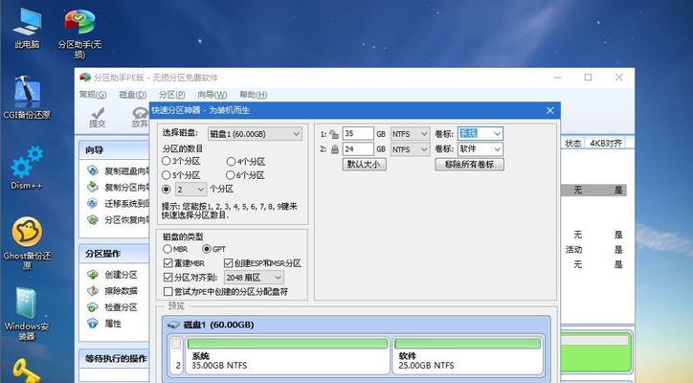The height and width of the screenshot is (383, 693).
Task: Select the 6个分区 radio option
Action: [x=231, y=175]
